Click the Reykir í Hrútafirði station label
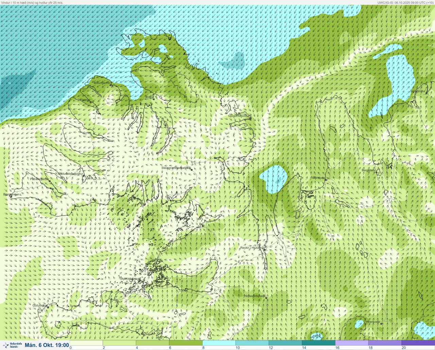435x350 pixels. point(252,248)
